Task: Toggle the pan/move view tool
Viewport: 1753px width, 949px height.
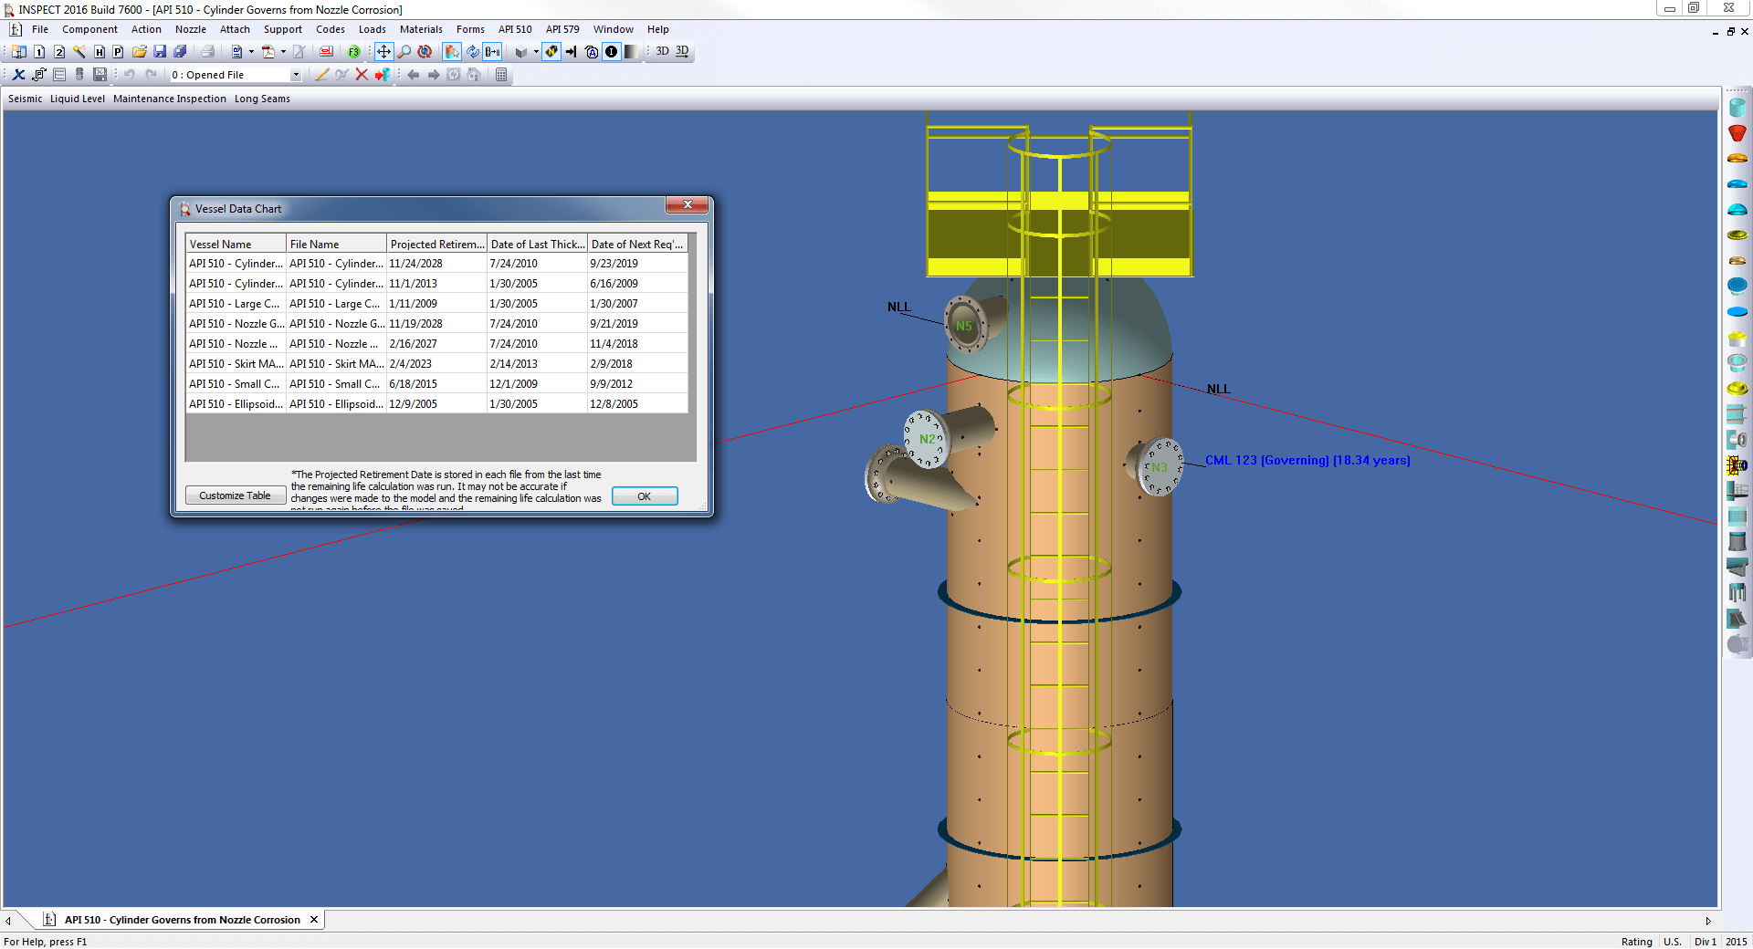Action: click(x=384, y=52)
